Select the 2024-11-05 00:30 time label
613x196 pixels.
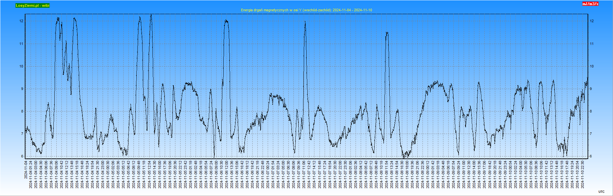pos(108,174)
